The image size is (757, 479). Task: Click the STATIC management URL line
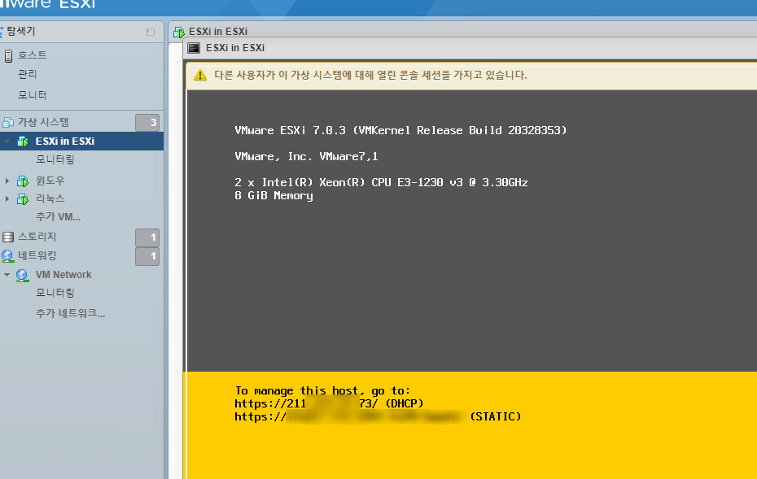[378, 416]
